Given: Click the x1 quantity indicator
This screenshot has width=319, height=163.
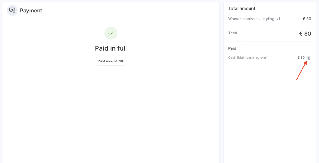Looking at the screenshot, I should tap(278, 19).
